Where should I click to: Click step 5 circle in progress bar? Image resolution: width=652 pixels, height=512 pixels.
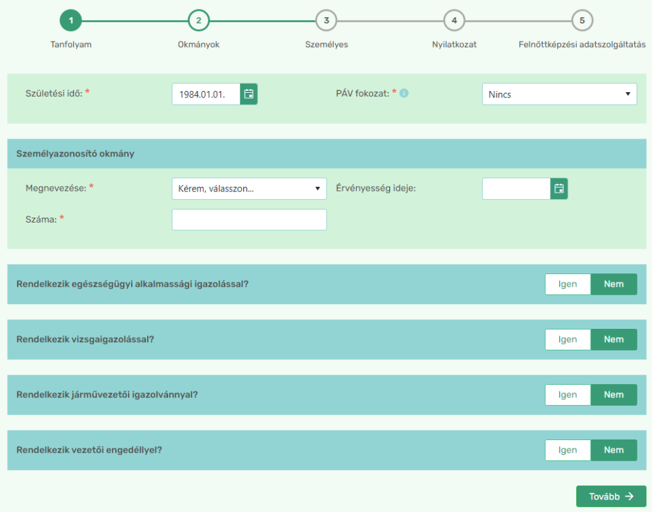click(x=582, y=20)
